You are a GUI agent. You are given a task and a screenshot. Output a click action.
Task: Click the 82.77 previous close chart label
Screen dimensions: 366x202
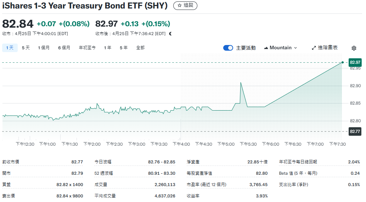coord(355,131)
